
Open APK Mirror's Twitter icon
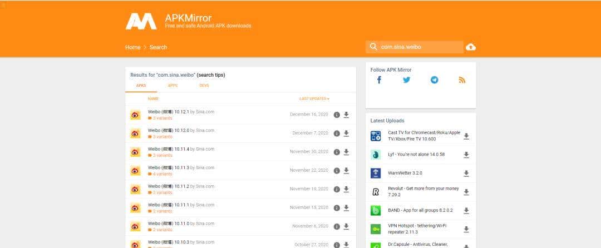[406, 80]
